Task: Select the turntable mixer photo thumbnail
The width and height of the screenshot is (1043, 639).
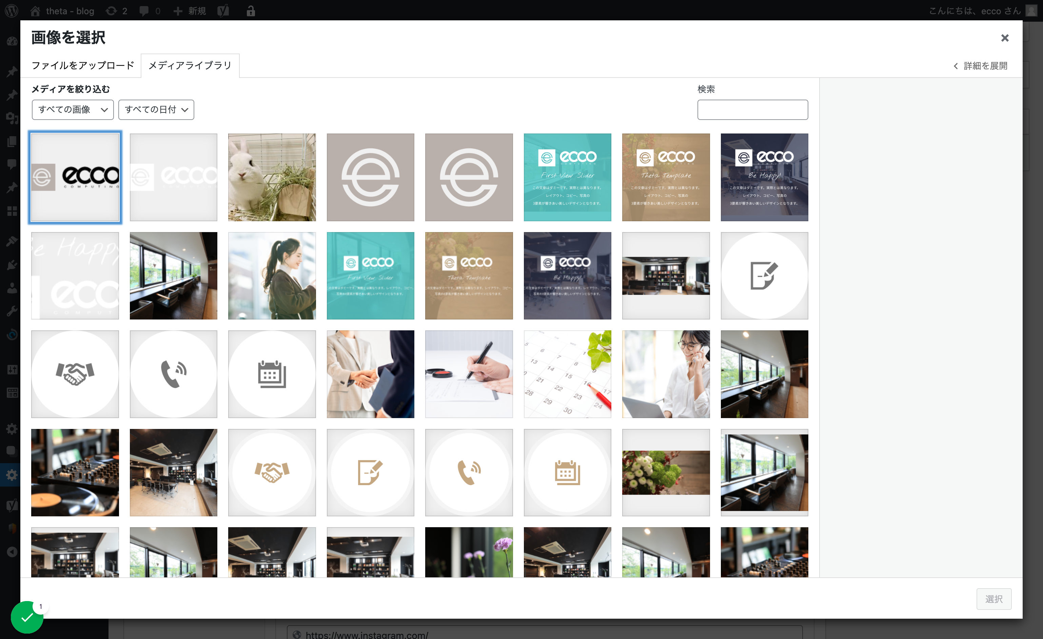Action: pos(75,472)
